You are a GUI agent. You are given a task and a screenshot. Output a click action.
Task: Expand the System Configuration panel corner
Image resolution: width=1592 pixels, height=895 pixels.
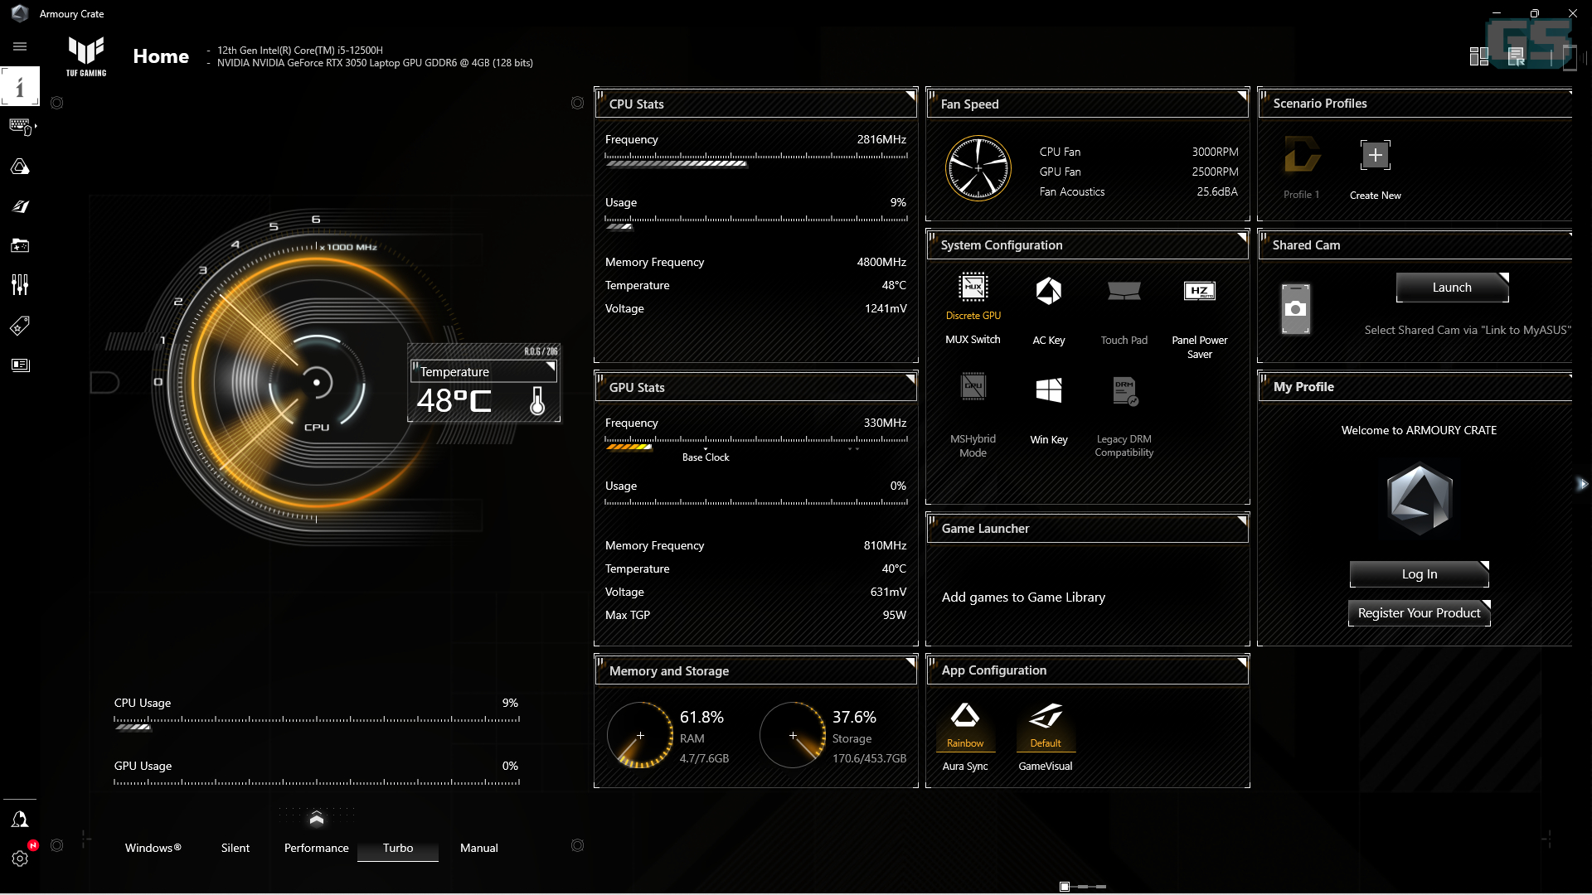(1241, 237)
